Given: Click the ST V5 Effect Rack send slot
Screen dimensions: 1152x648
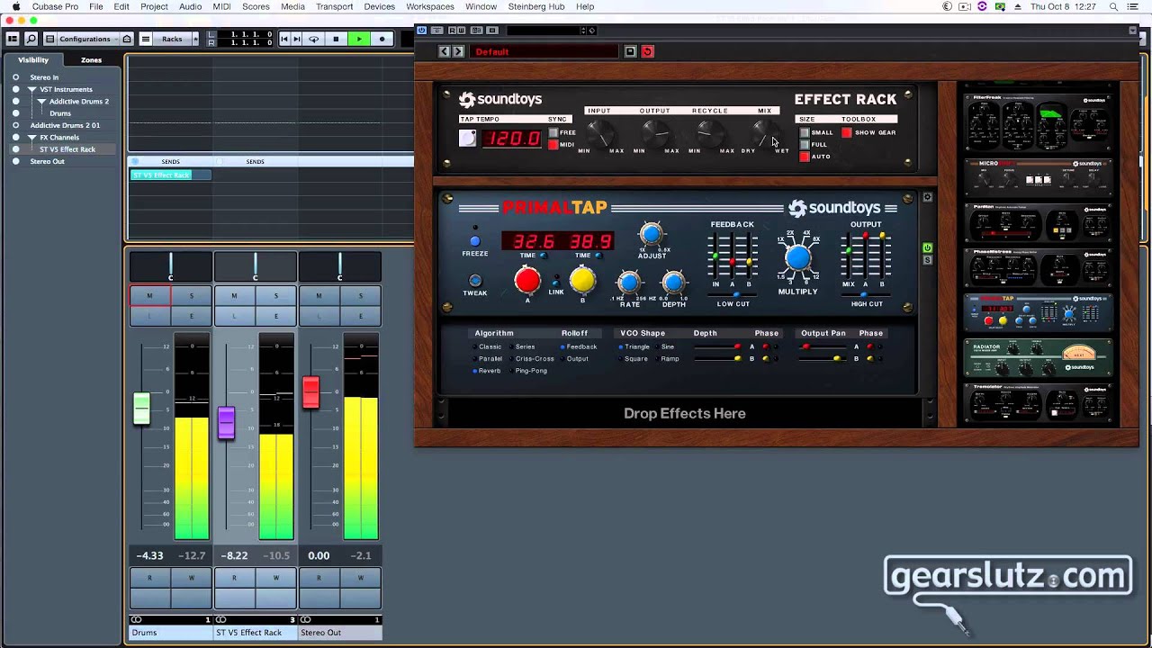Looking at the screenshot, I should 170,175.
